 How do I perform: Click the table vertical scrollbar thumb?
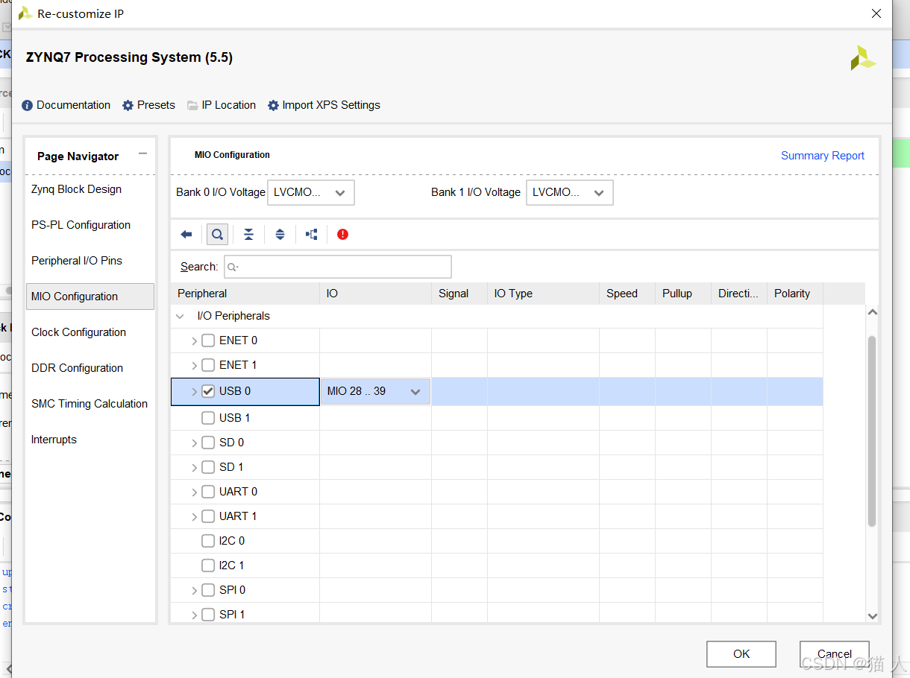(872, 431)
